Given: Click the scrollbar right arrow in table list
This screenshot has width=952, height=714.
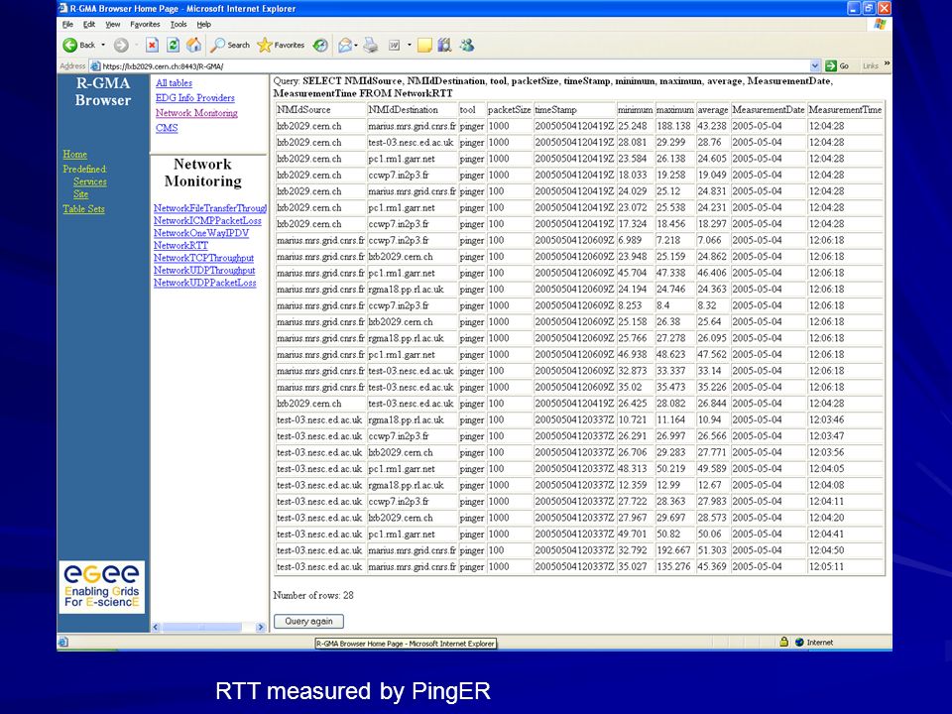Looking at the screenshot, I should [261, 627].
